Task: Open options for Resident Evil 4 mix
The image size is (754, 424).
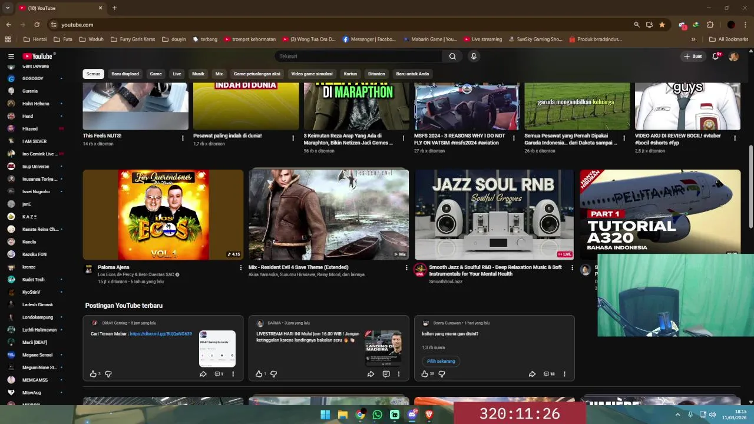Action: [x=406, y=267]
